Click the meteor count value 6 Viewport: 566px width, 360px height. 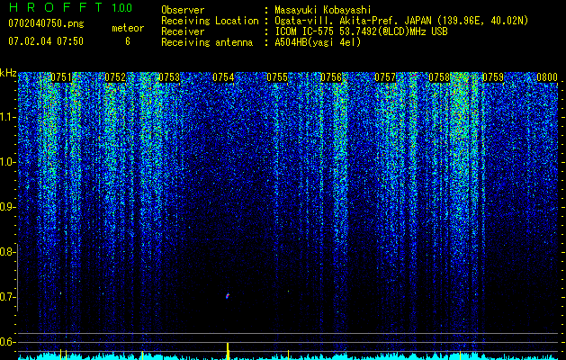tap(128, 41)
